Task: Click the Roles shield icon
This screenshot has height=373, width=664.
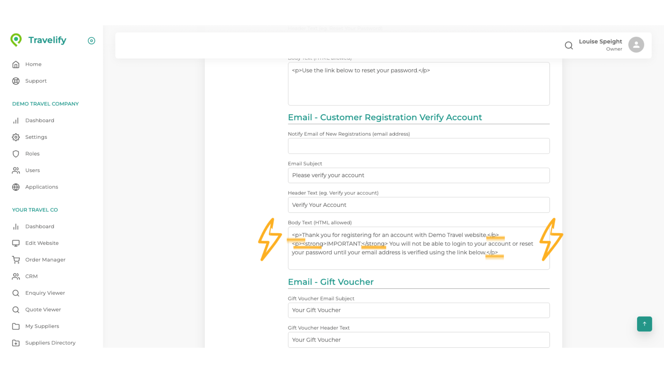Action: [x=16, y=154]
